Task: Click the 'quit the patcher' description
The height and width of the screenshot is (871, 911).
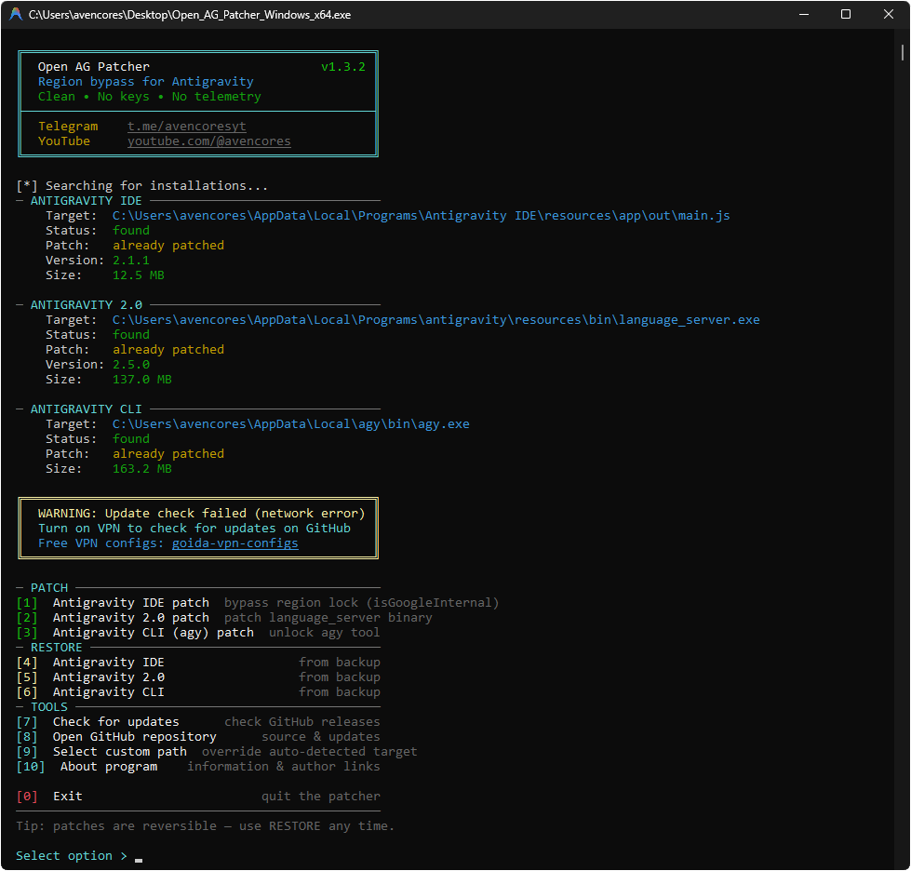Action: click(321, 797)
